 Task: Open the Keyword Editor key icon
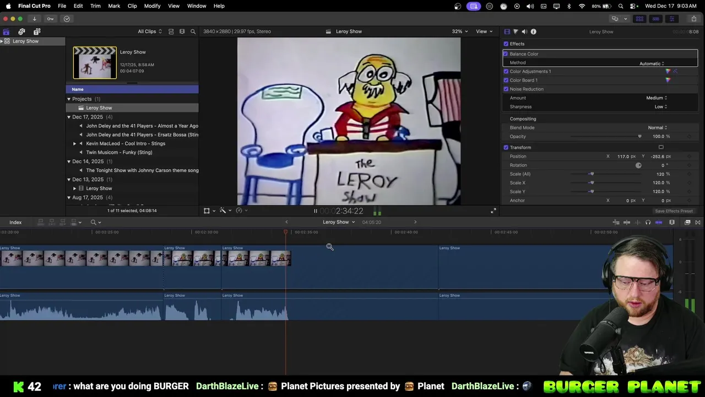click(50, 19)
